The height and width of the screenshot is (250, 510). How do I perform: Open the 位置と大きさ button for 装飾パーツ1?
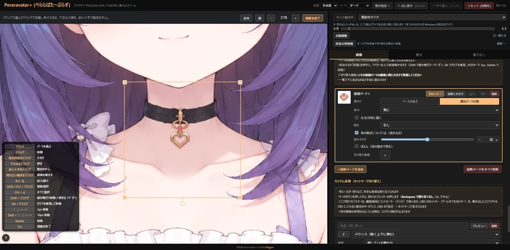click(x=455, y=94)
